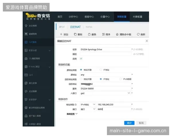Viewport: 172px width, 138px height.
Task: Switch to 目的NAT tab
Action: coord(75,27)
